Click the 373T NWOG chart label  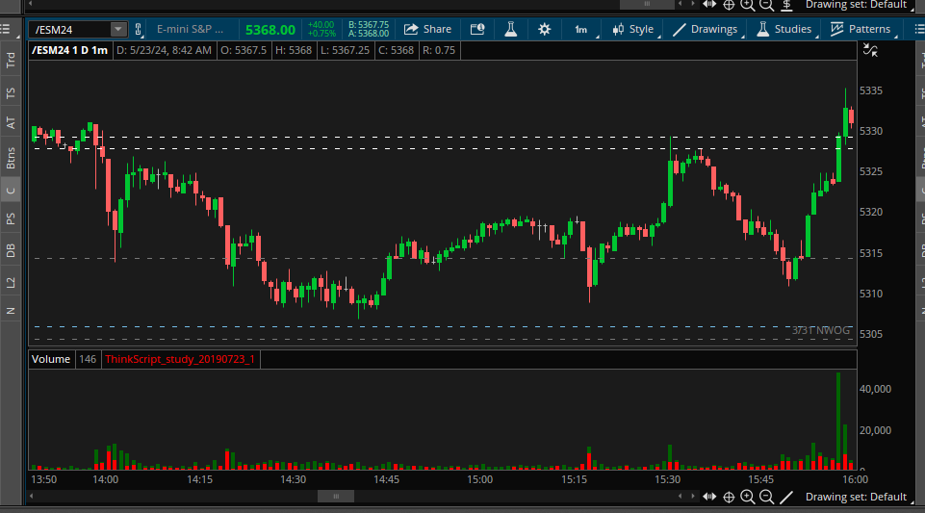(x=821, y=330)
